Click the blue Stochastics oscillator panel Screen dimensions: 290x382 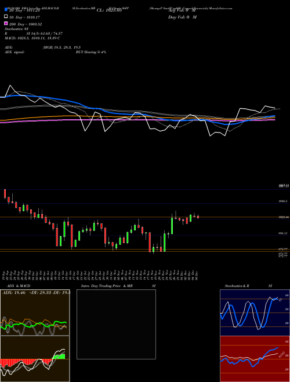click(x=255, y=313)
